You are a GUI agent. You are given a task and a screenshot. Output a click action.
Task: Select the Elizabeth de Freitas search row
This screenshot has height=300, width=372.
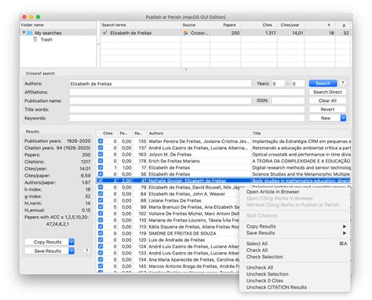pyautogui.click(x=226, y=33)
